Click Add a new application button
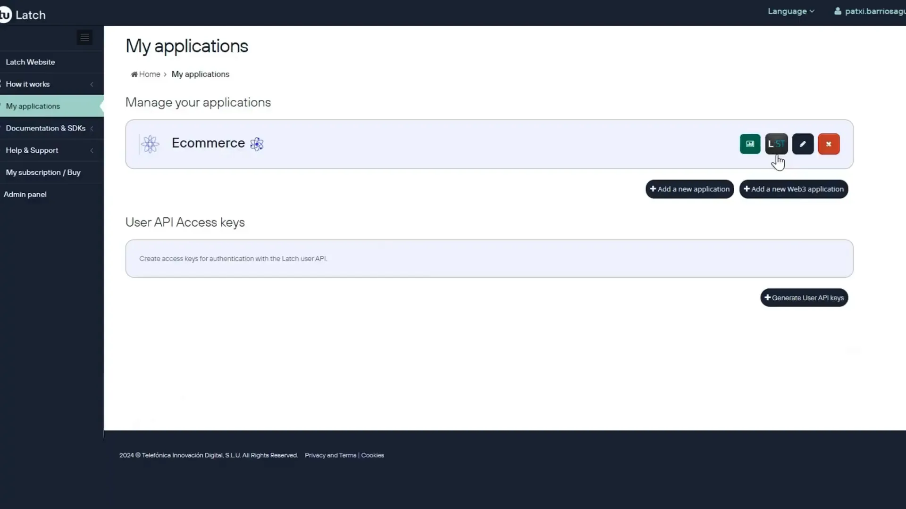 [689, 189]
